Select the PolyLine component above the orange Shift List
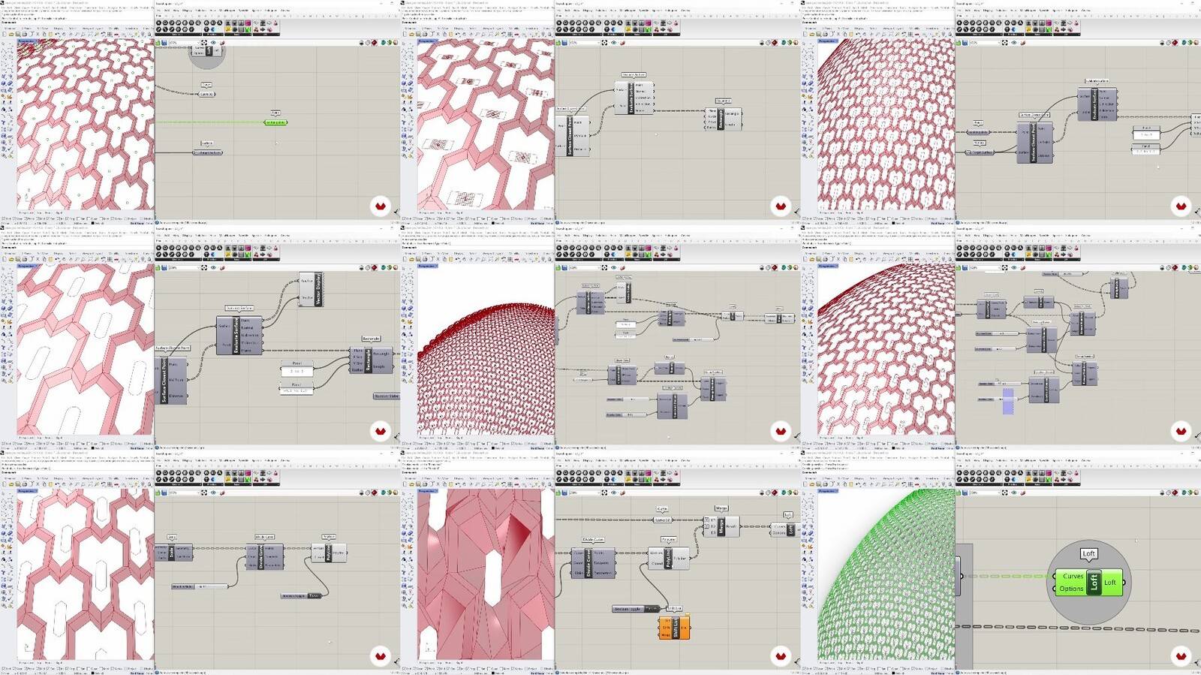The width and height of the screenshot is (1201, 675). pyautogui.click(x=669, y=558)
